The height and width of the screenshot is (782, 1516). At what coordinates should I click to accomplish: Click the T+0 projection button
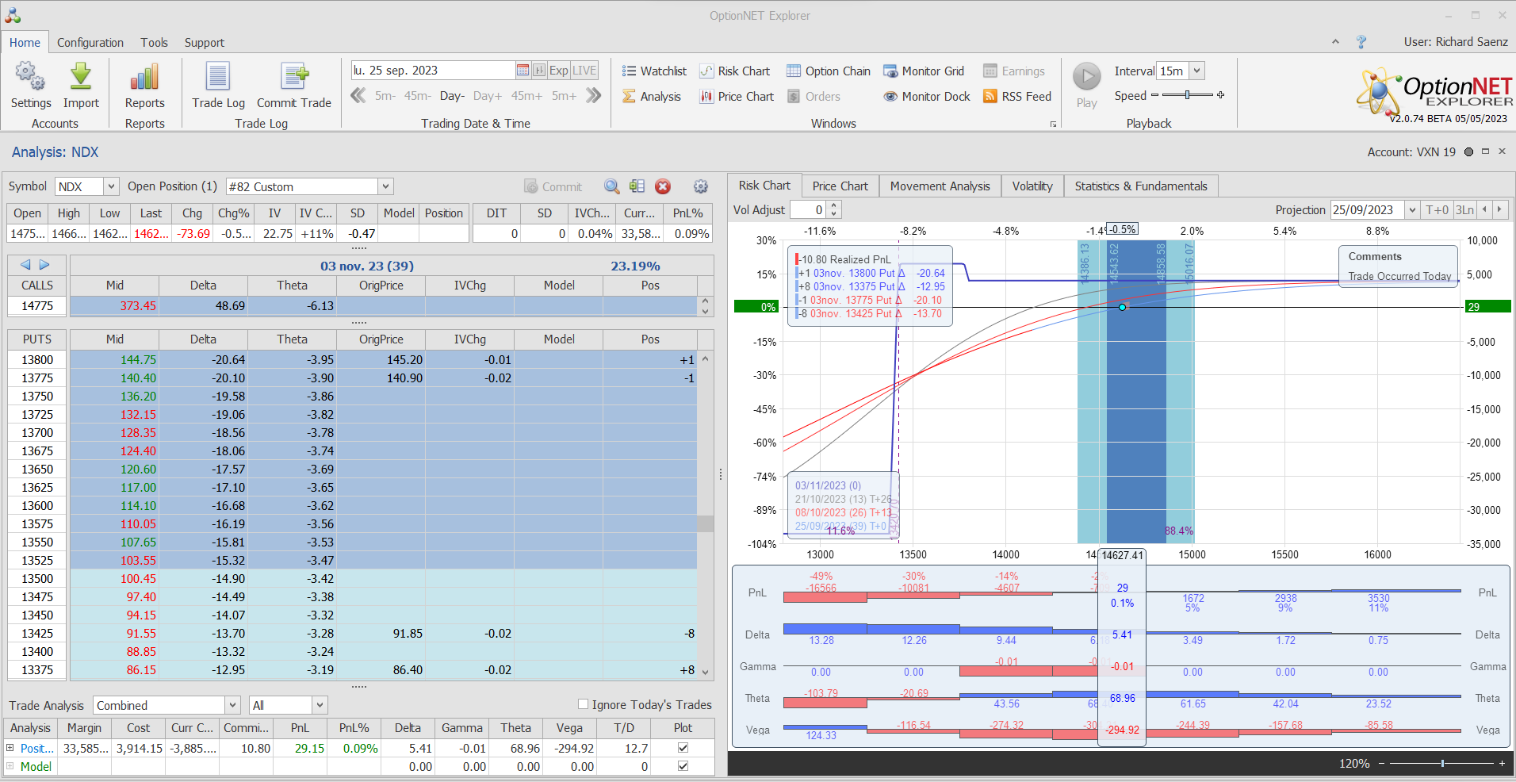tap(1437, 210)
